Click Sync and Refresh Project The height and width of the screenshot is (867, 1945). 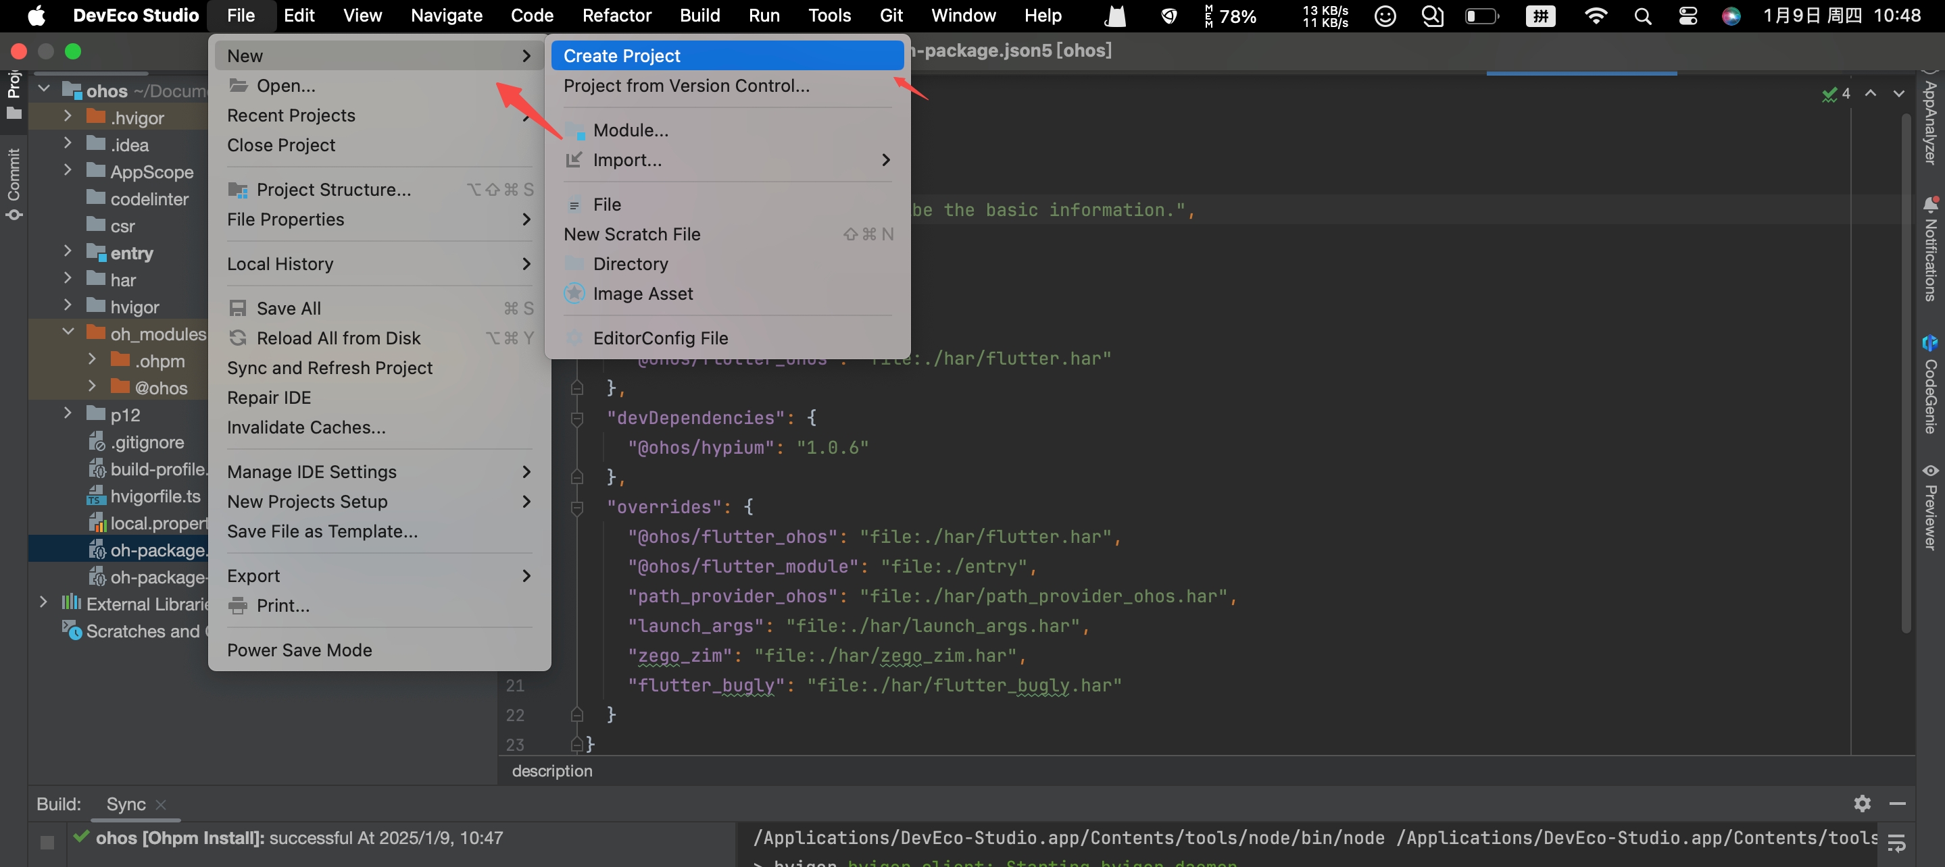(x=380, y=367)
